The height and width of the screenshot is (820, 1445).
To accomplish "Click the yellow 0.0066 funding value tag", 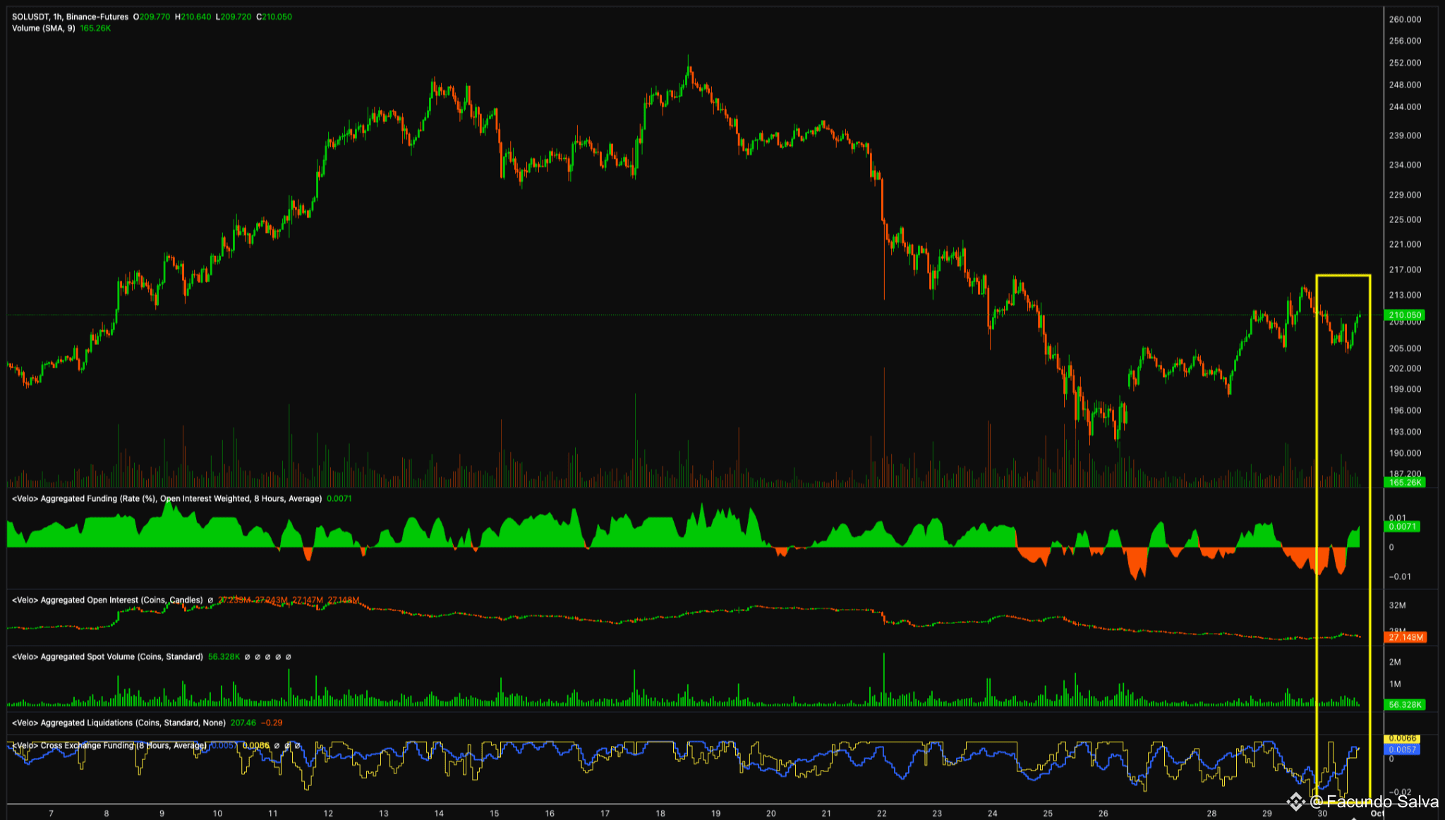I will click(x=1402, y=738).
